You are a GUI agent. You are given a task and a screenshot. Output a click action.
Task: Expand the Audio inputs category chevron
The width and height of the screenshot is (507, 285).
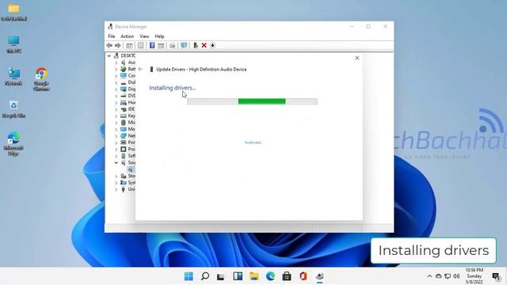click(116, 63)
